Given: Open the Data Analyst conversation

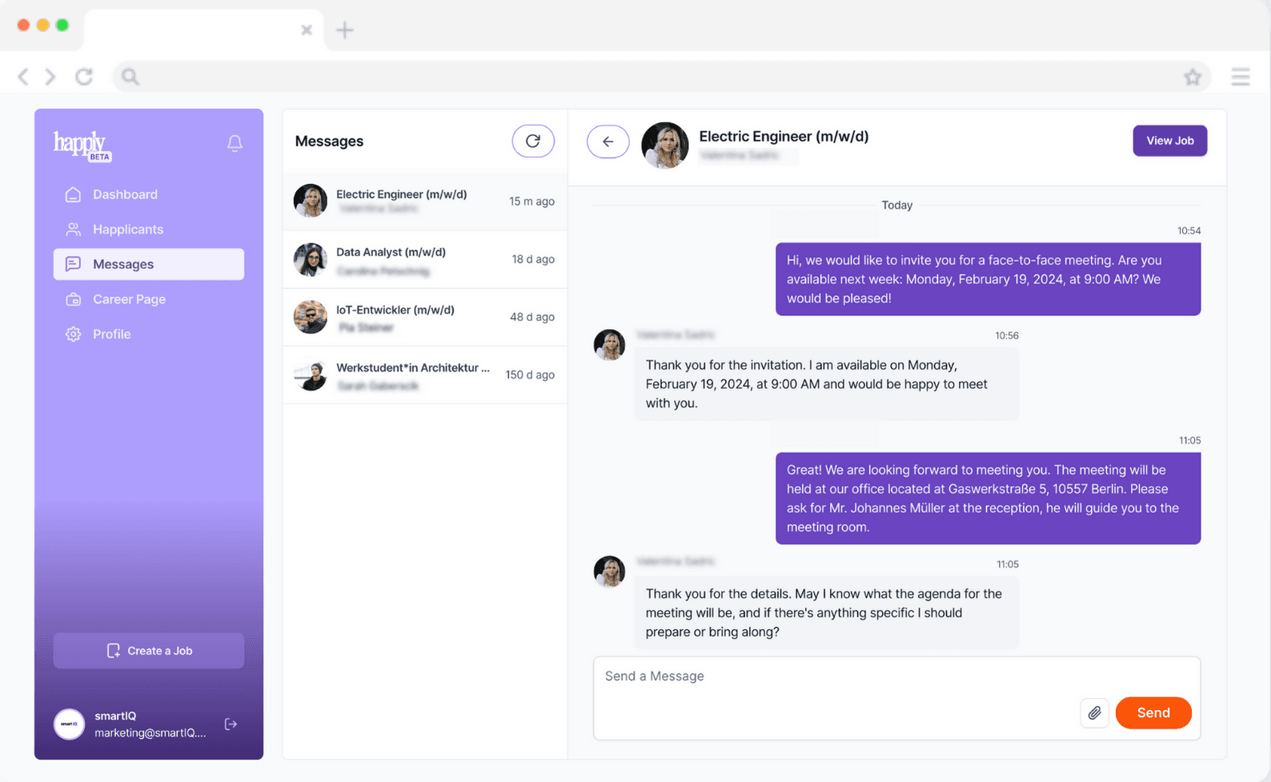Looking at the screenshot, I should coord(424,259).
